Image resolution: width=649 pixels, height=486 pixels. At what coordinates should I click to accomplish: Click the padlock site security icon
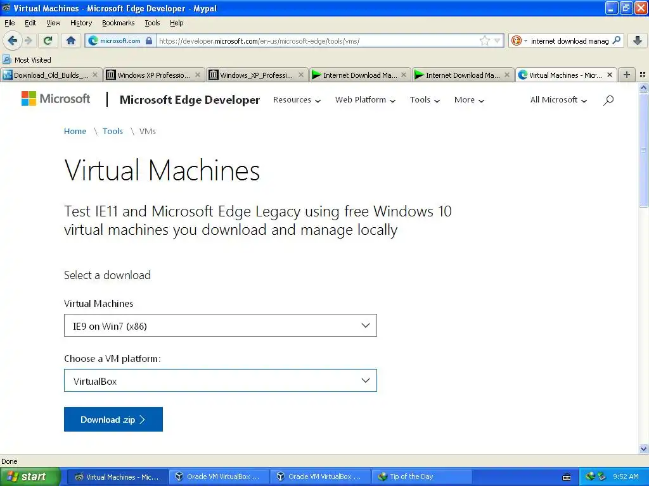click(149, 40)
